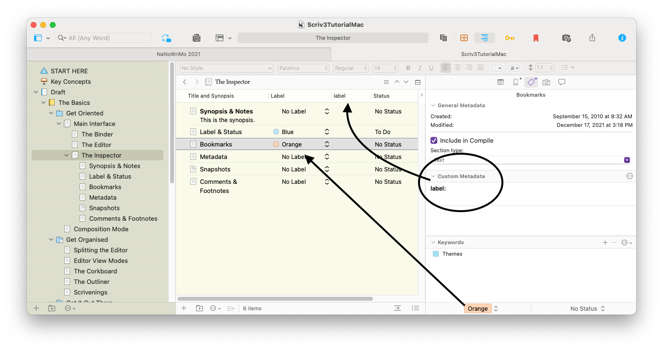Open the font size 14 dropdown
Screen dimensions: 663x350
pos(385,68)
